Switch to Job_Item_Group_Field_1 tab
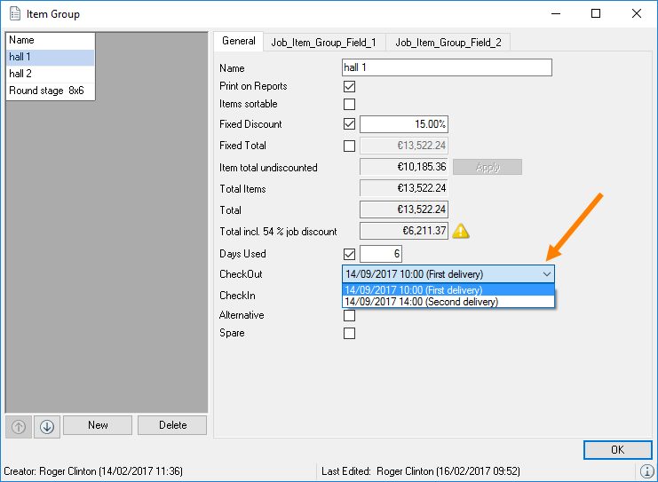This screenshot has width=658, height=482. click(x=324, y=42)
